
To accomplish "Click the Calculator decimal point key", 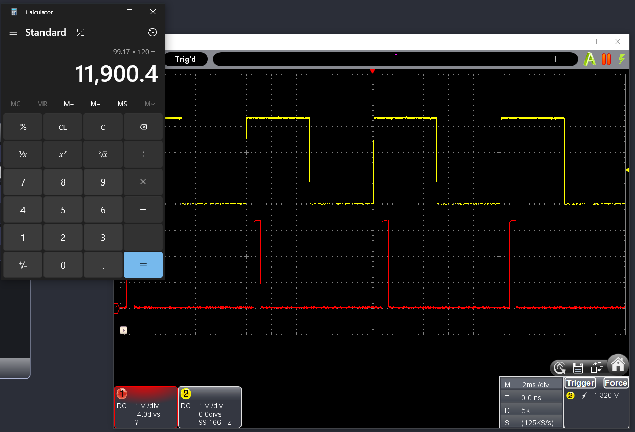I will 103,265.
